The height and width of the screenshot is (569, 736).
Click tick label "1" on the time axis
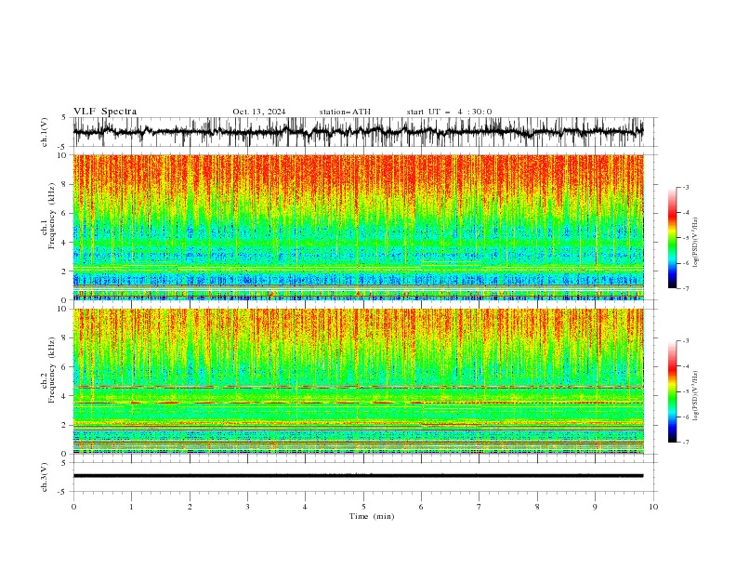point(131,507)
